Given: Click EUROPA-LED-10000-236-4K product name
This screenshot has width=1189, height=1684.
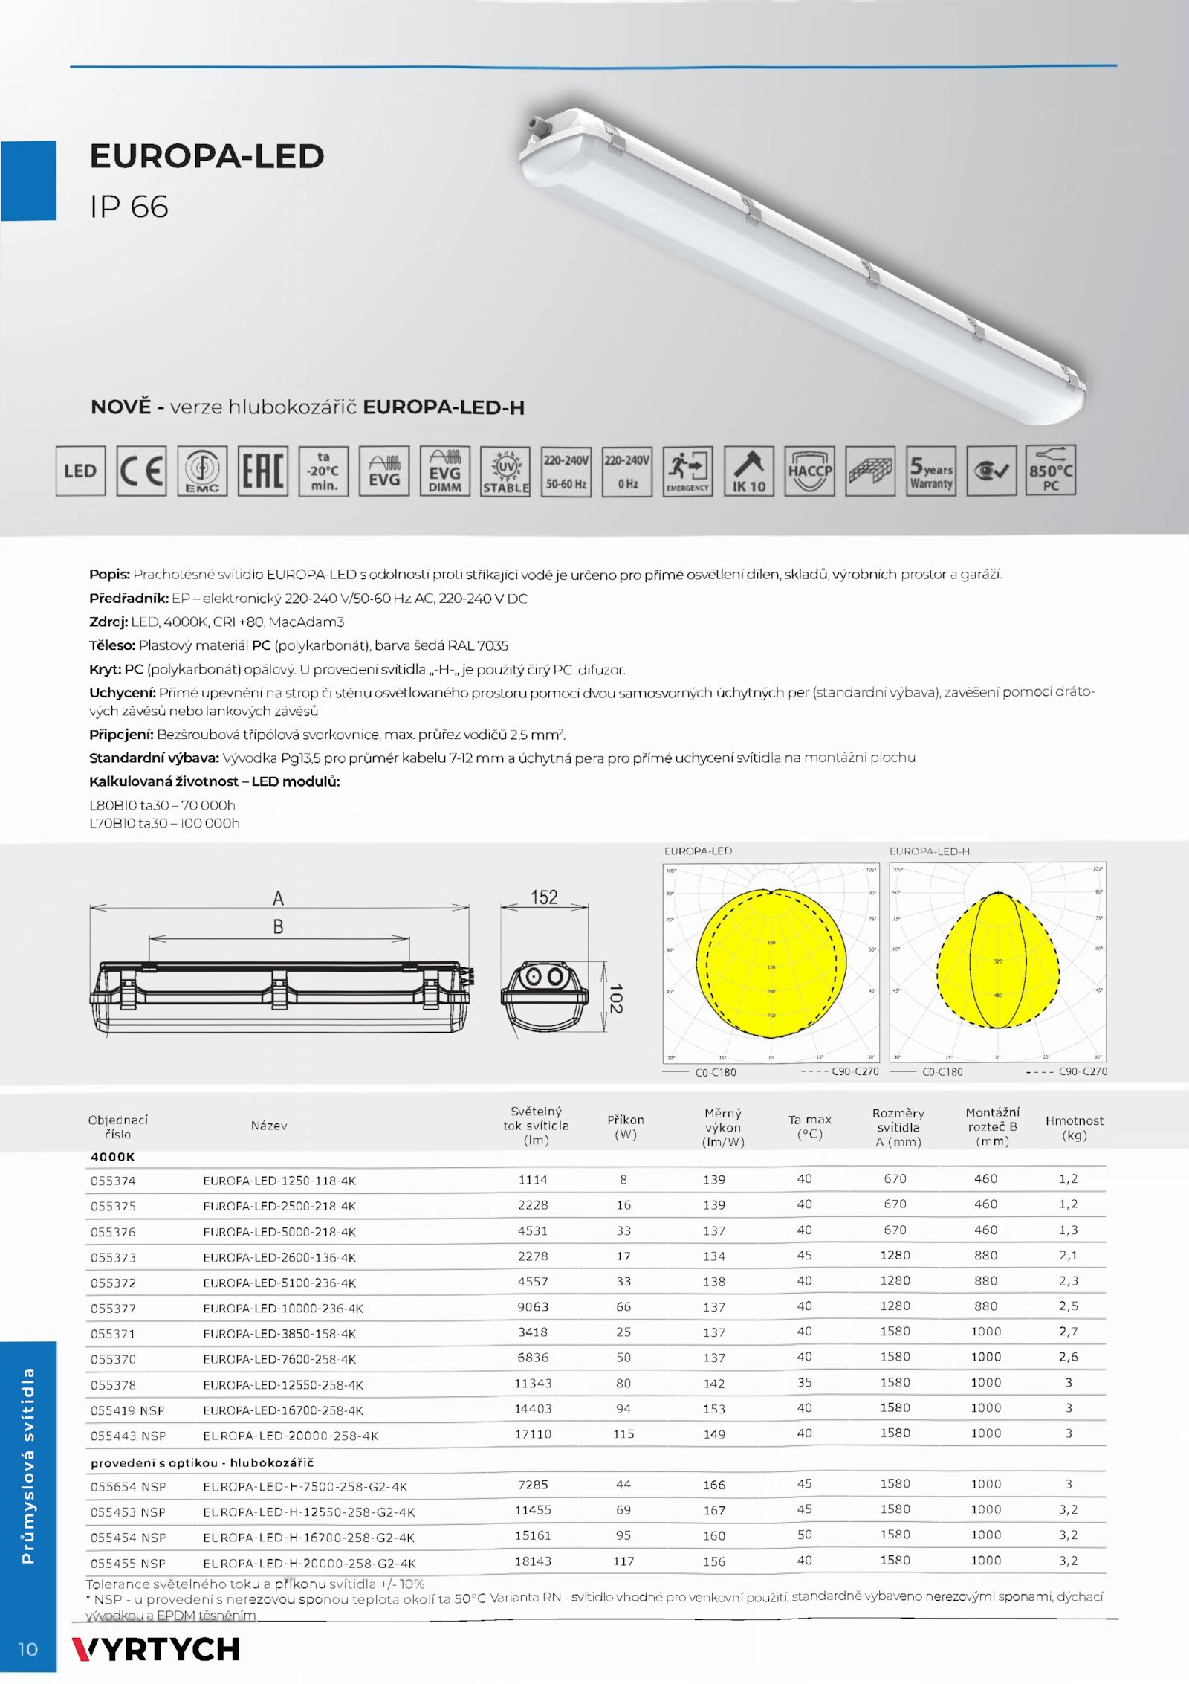Looking at the screenshot, I should point(283,1308).
